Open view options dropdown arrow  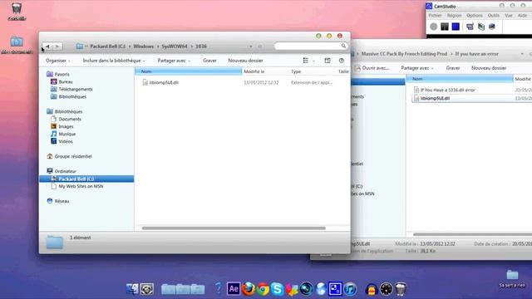[313, 61]
